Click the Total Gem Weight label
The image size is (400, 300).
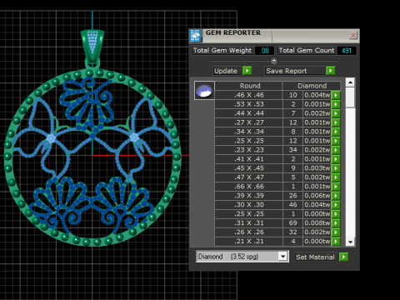pyautogui.click(x=222, y=51)
